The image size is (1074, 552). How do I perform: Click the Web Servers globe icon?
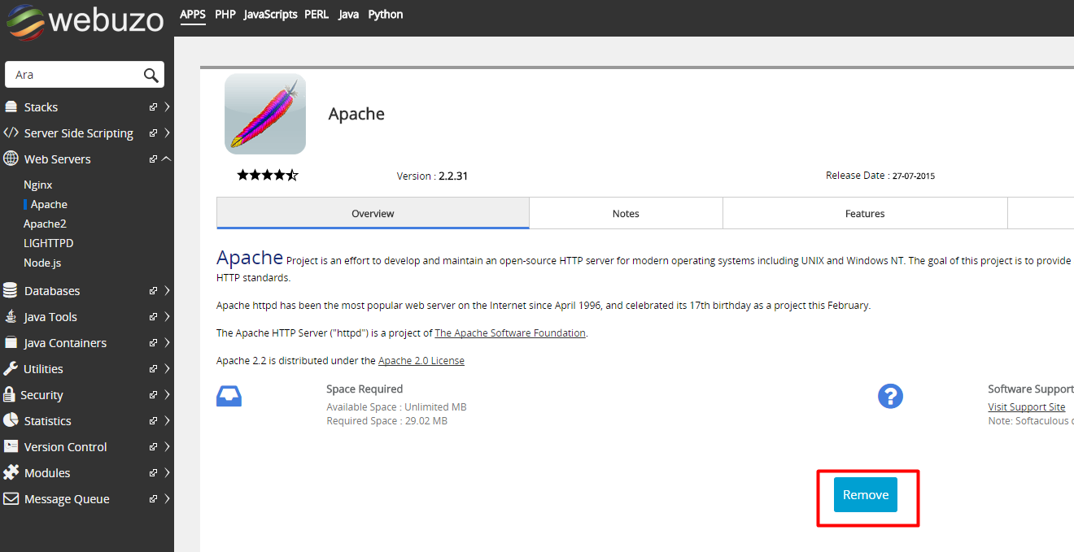[x=11, y=159]
